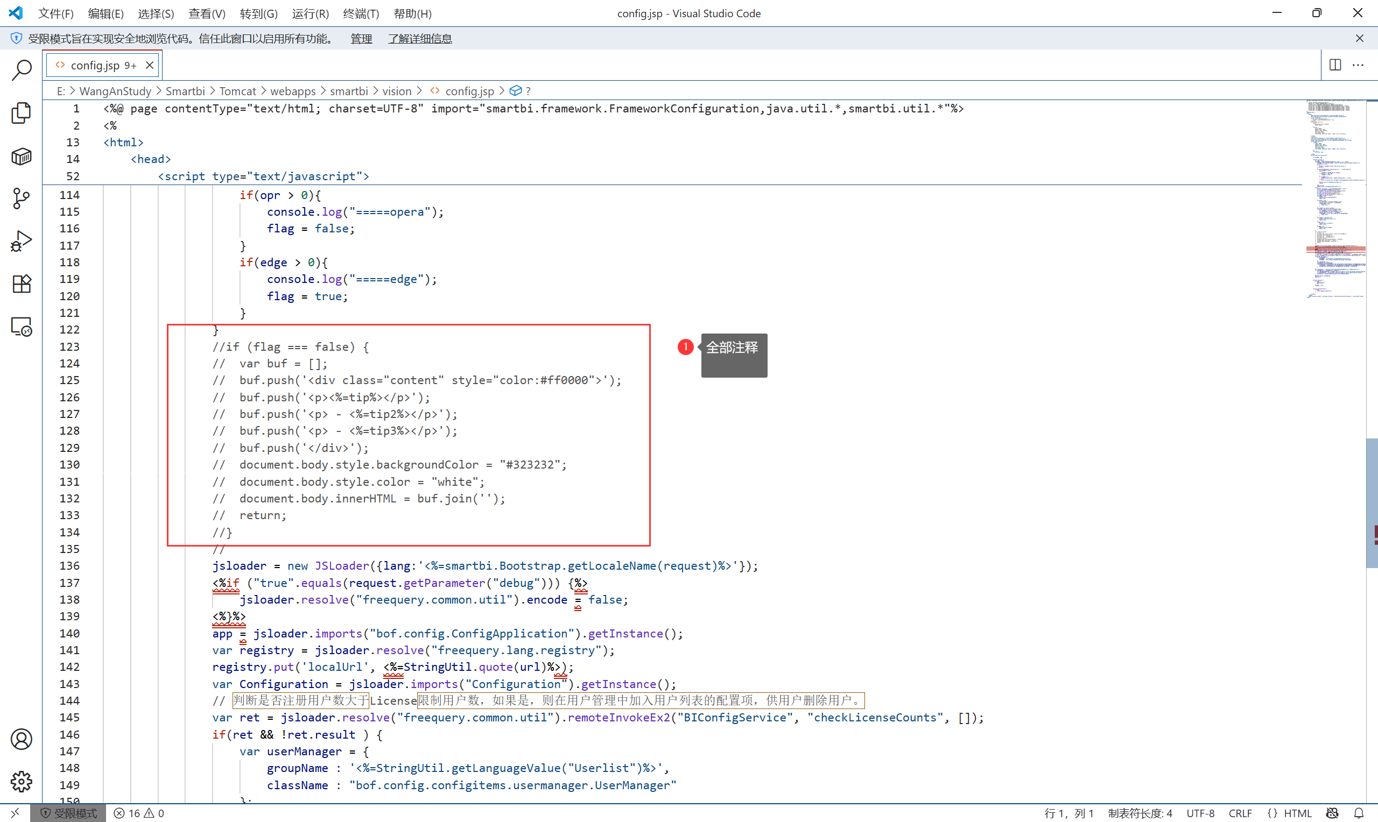1378x822 pixels.
Task: Open the Manage gear icon
Action: click(x=21, y=782)
